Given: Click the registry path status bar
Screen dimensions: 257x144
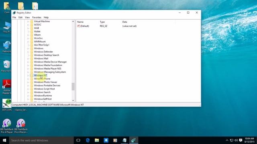Looking at the screenshot, I should pos(106,105).
